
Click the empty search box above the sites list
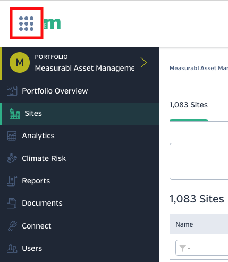point(199,161)
